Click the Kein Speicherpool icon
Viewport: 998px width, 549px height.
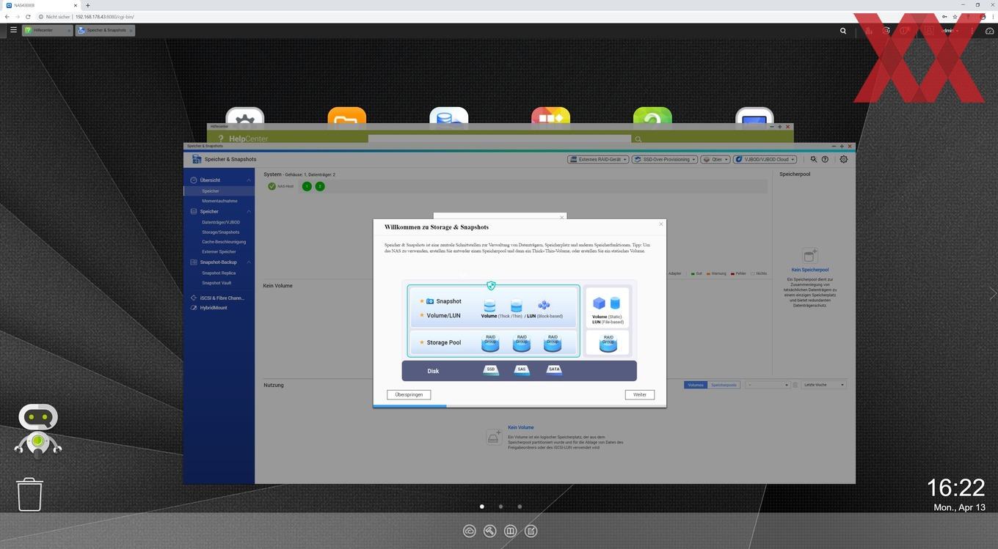(x=810, y=254)
